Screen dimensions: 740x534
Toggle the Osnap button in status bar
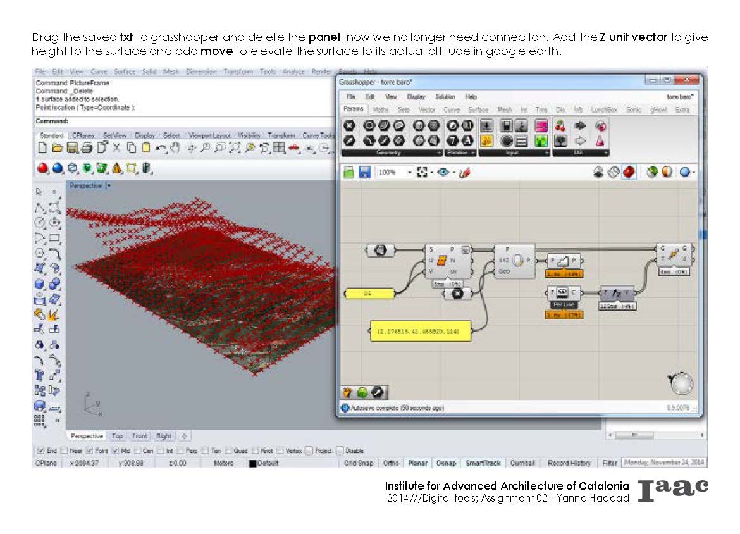coord(446,463)
